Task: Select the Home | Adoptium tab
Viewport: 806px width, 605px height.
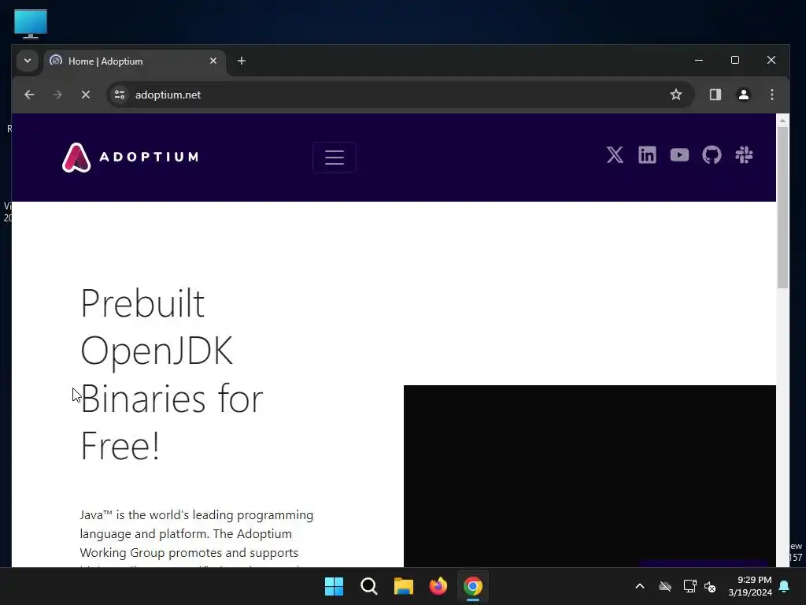Action: pos(135,61)
